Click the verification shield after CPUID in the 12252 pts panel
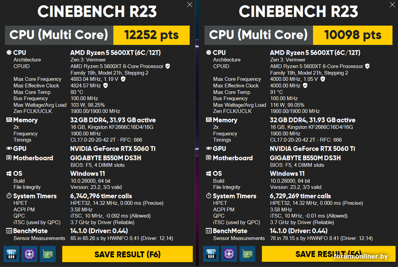The width and height of the screenshot is (398, 267). pyautogui.click(x=168, y=66)
